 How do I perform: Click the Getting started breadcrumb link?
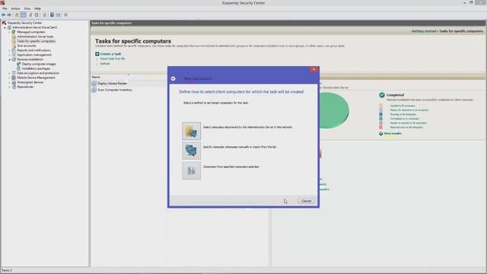424,31
